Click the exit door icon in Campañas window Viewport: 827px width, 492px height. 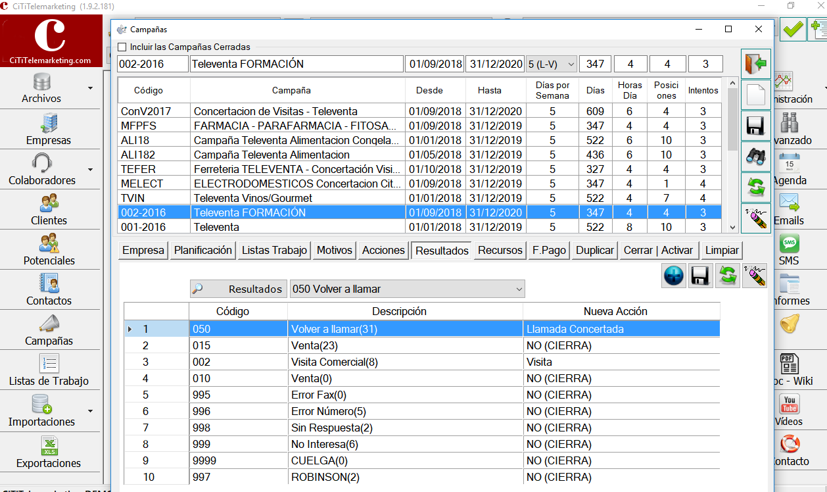756,64
